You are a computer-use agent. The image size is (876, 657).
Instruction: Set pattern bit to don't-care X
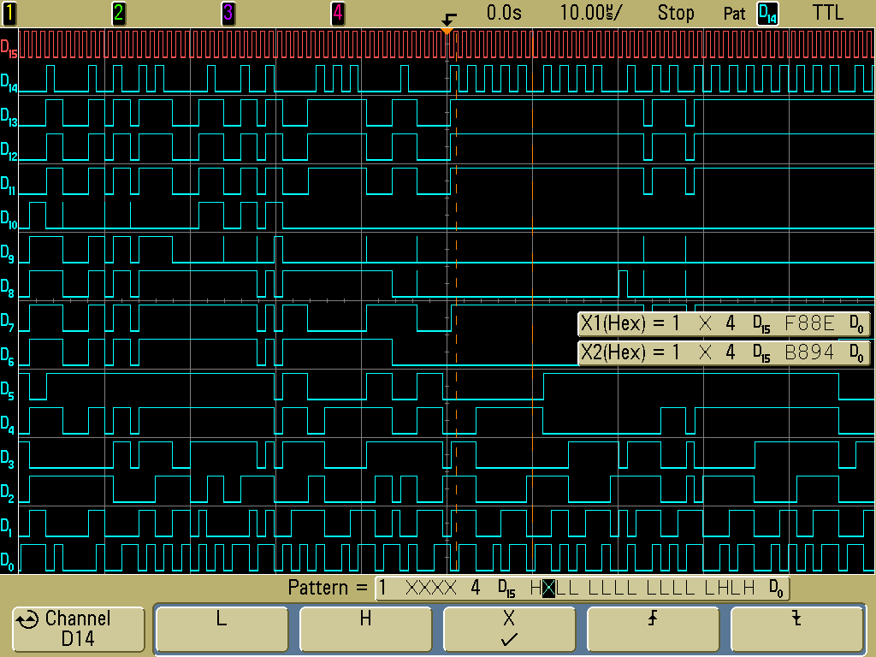click(509, 630)
